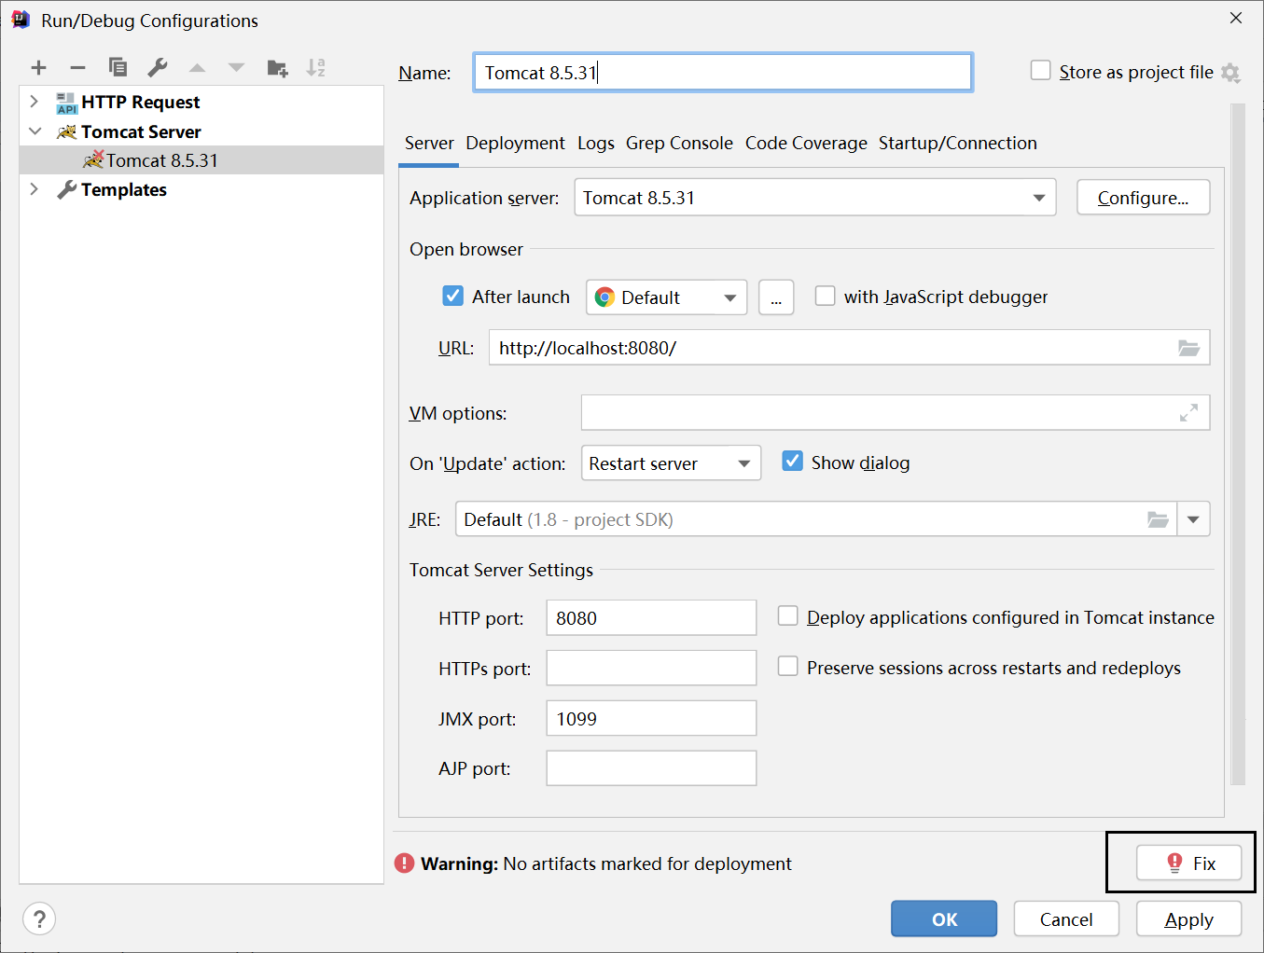Viewport: 1264px width, 953px height.
Task: Click the VM options input field
Action: pyautogui.click(x=896, y=412)
